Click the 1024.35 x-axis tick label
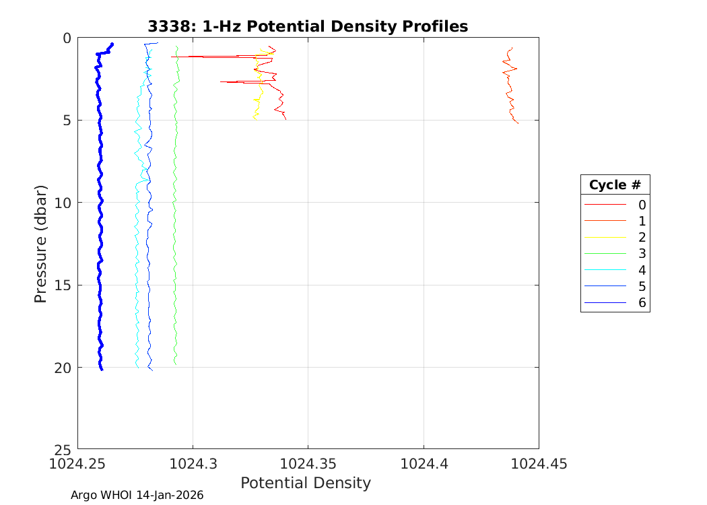This screenshot has height=505, width=707. tap(308, 463)
